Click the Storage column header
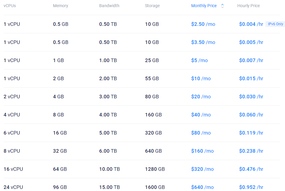285x191 pixels. click(x=152, y=6)
